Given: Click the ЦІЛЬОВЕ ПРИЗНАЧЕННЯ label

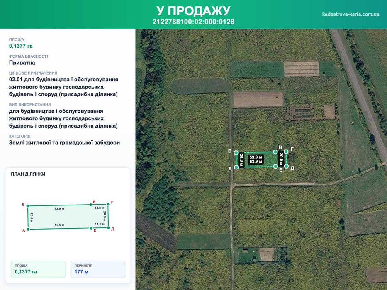Looking at the screenshot, I should (33, 73).
